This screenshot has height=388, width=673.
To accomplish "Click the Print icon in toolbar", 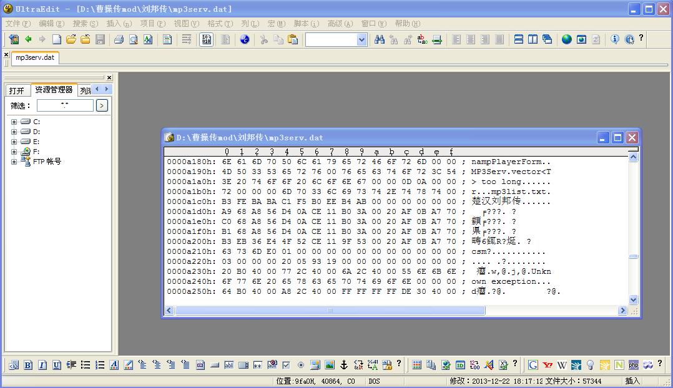I will click(119, 39).
